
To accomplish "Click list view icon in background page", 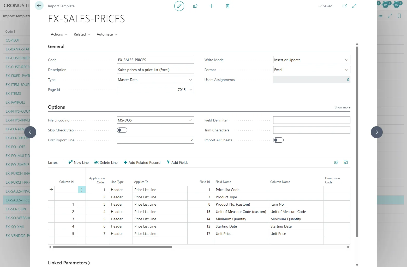I will (380, 16).
